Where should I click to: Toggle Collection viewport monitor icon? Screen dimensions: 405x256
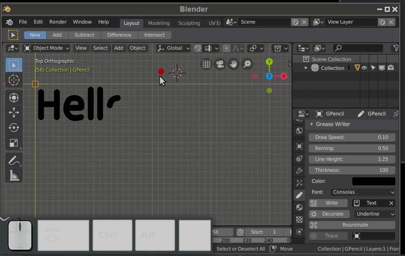(x=382, y=68)
